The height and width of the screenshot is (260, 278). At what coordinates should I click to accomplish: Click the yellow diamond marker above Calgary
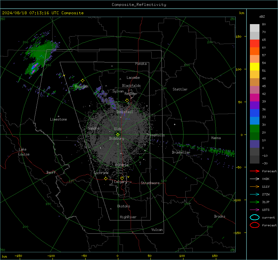coord(122,178)
